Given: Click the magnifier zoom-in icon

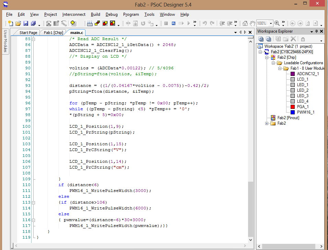Looking at the screenshot, I should (277, 23).
